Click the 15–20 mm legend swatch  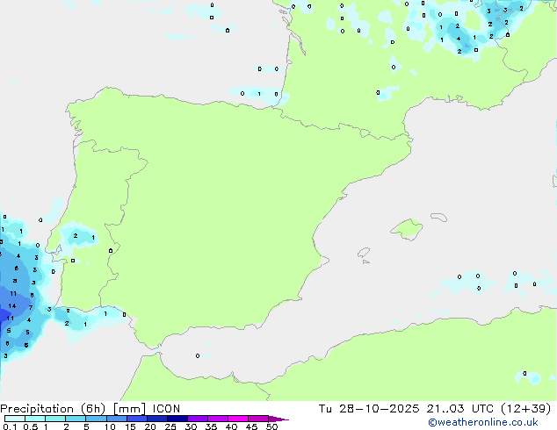point(137,419)
